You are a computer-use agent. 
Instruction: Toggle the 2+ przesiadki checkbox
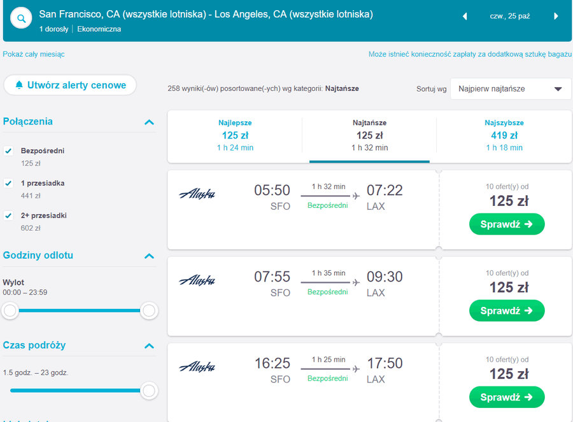8,216
